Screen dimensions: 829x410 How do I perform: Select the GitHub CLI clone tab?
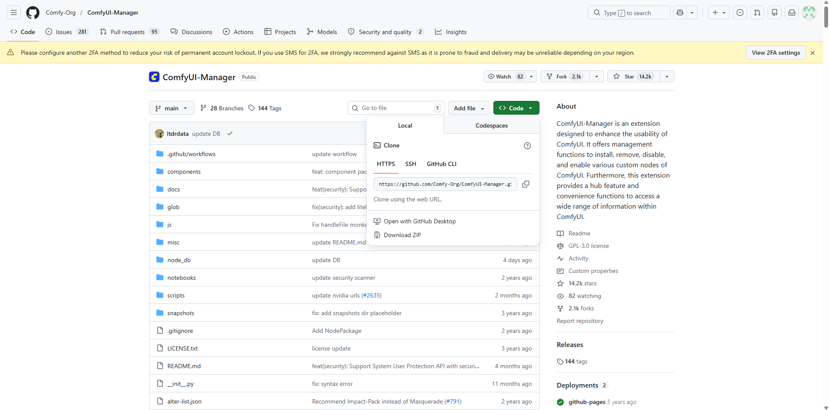[x=441, y=164]
